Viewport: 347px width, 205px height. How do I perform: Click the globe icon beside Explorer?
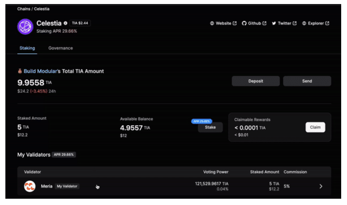(x=304, y=23)
